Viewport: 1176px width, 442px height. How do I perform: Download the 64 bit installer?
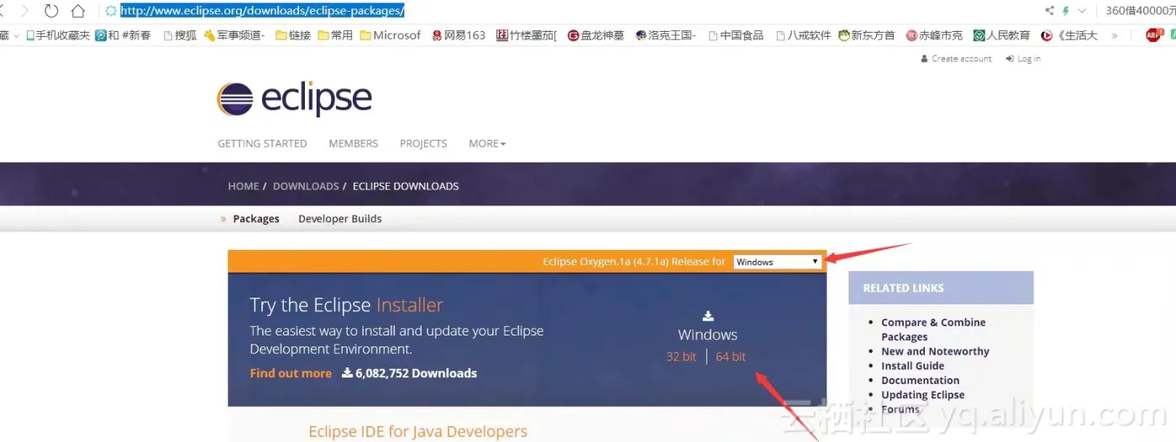731,356
